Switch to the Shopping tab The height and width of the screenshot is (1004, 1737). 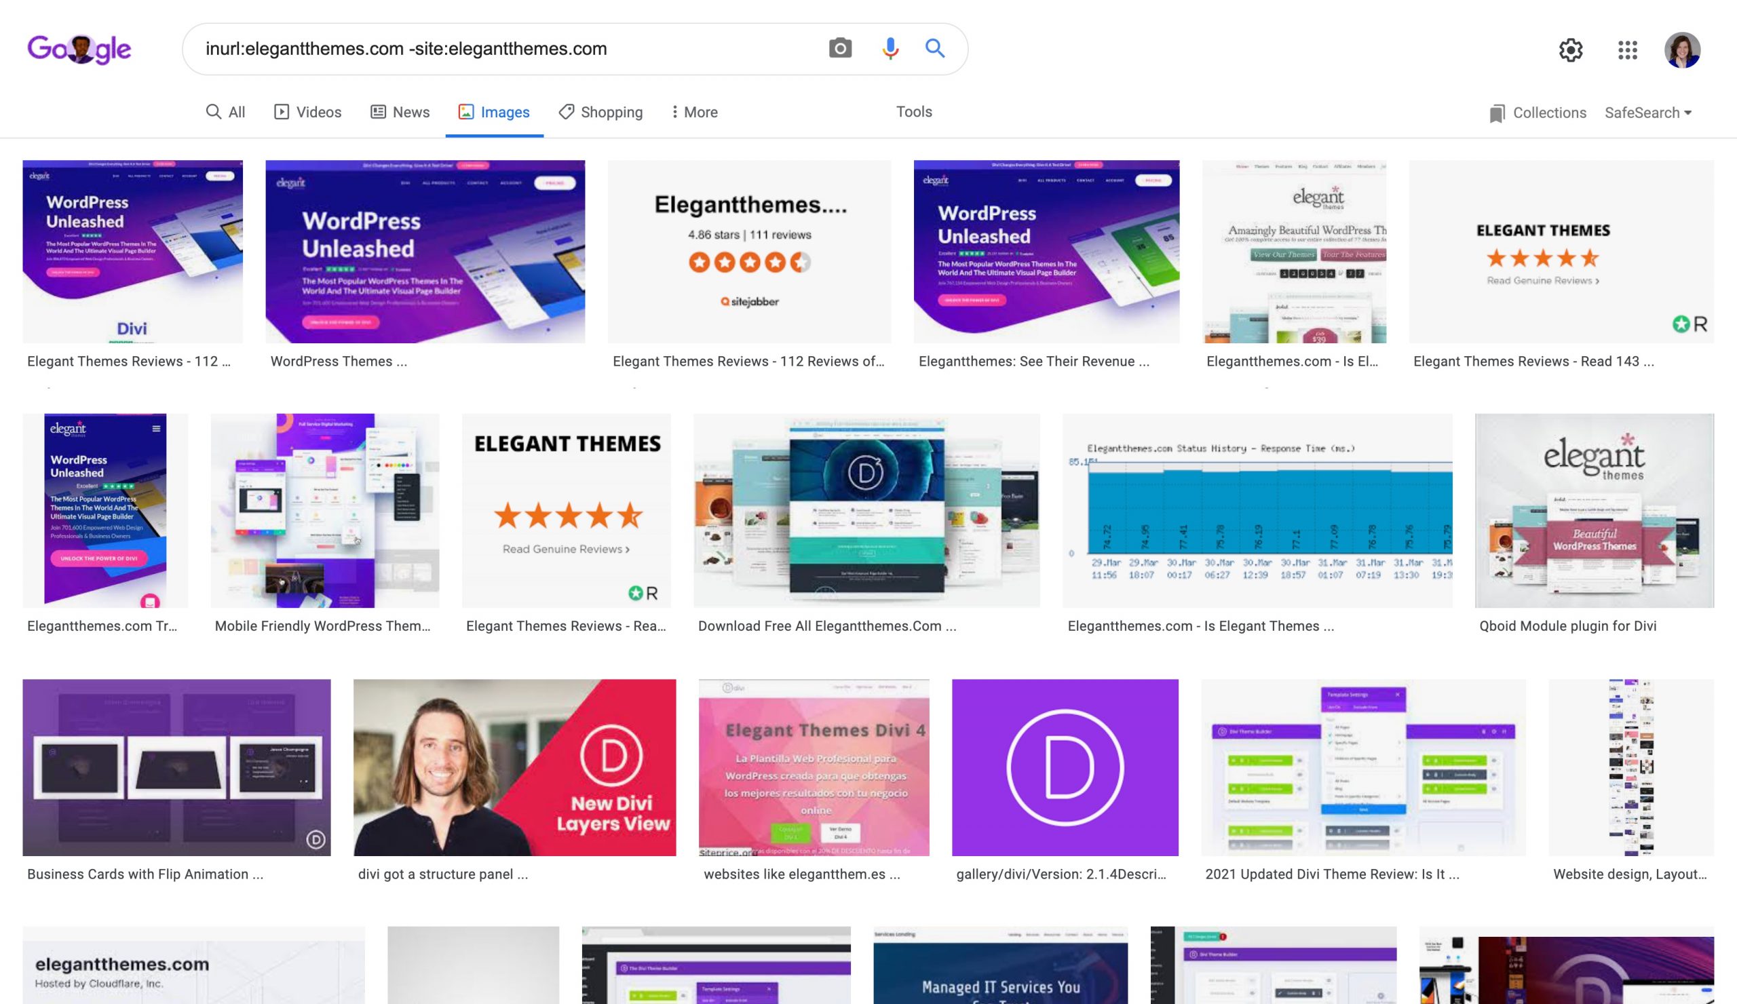pos(600,113)
